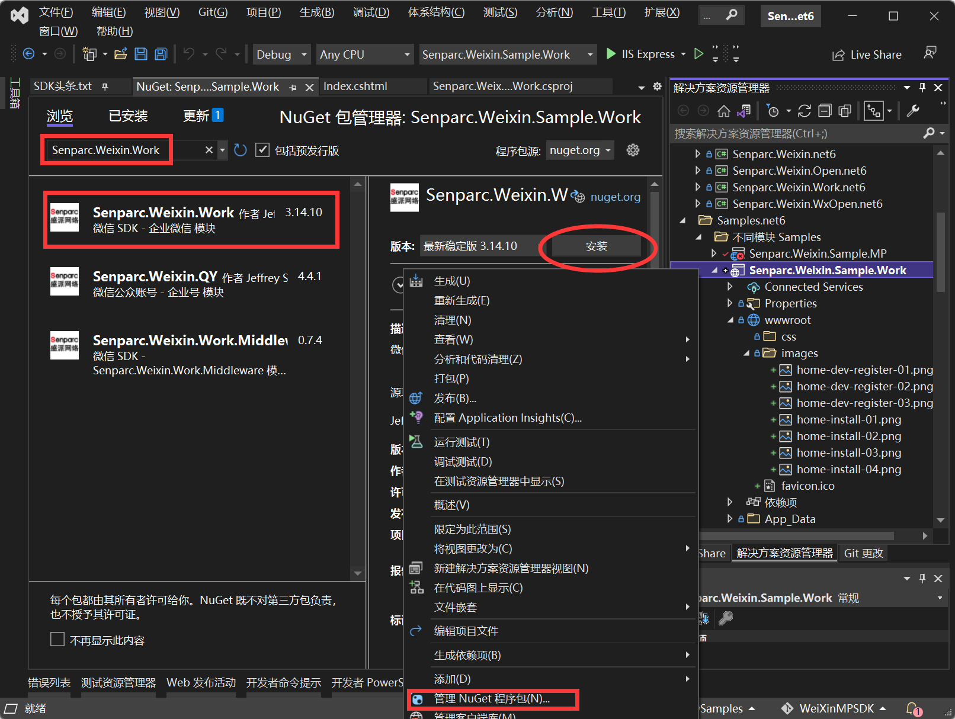The width and height of the screenshot is (955, 719).
Task: Switch to the 已安装 tab
Action: click(x=127, y=116)
